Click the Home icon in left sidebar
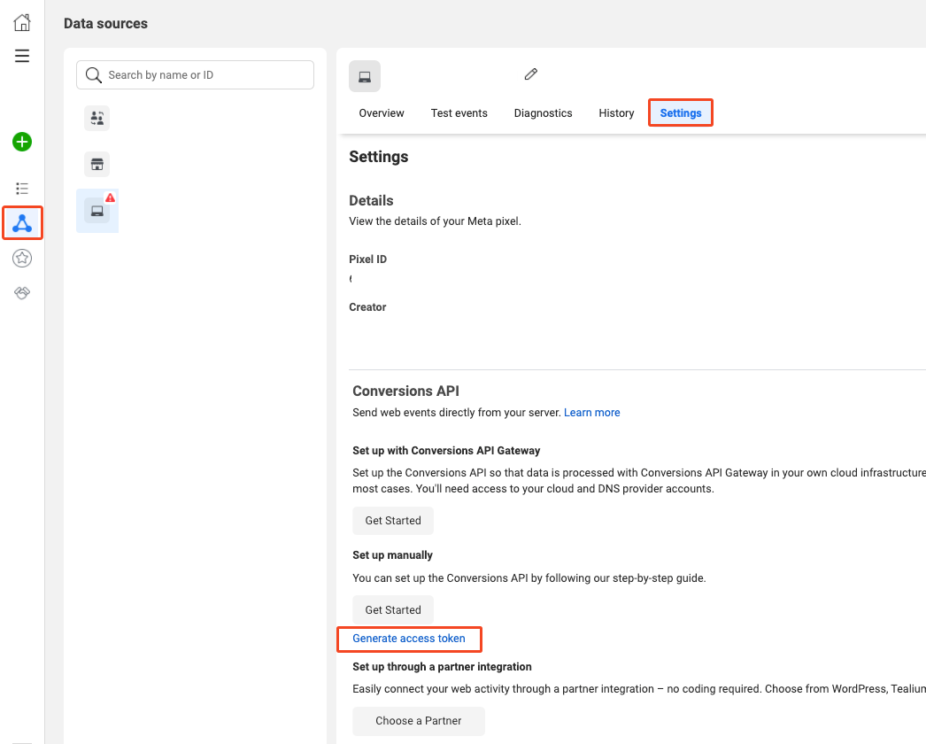This screenshot has height=744, width=926. point(22,23)
